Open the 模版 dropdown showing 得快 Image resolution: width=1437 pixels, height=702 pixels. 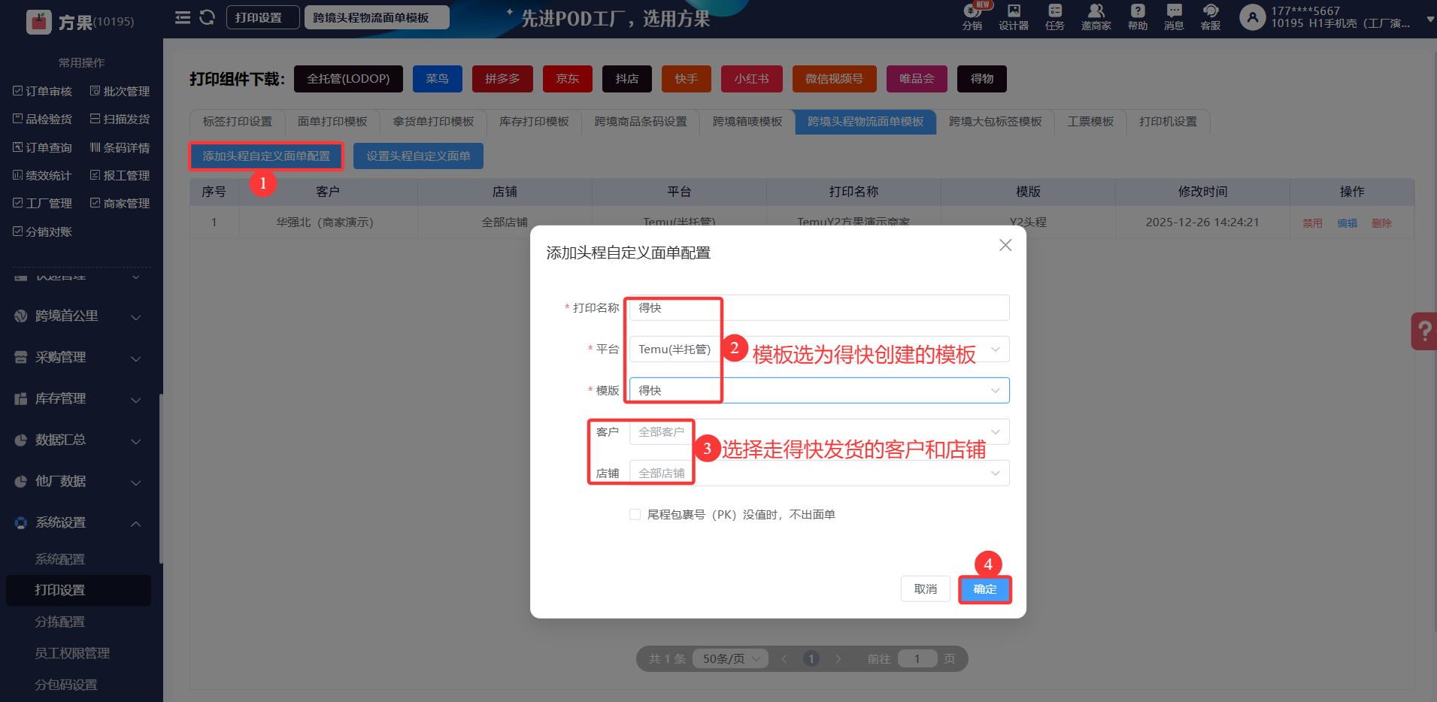click(x=820, y=390)
